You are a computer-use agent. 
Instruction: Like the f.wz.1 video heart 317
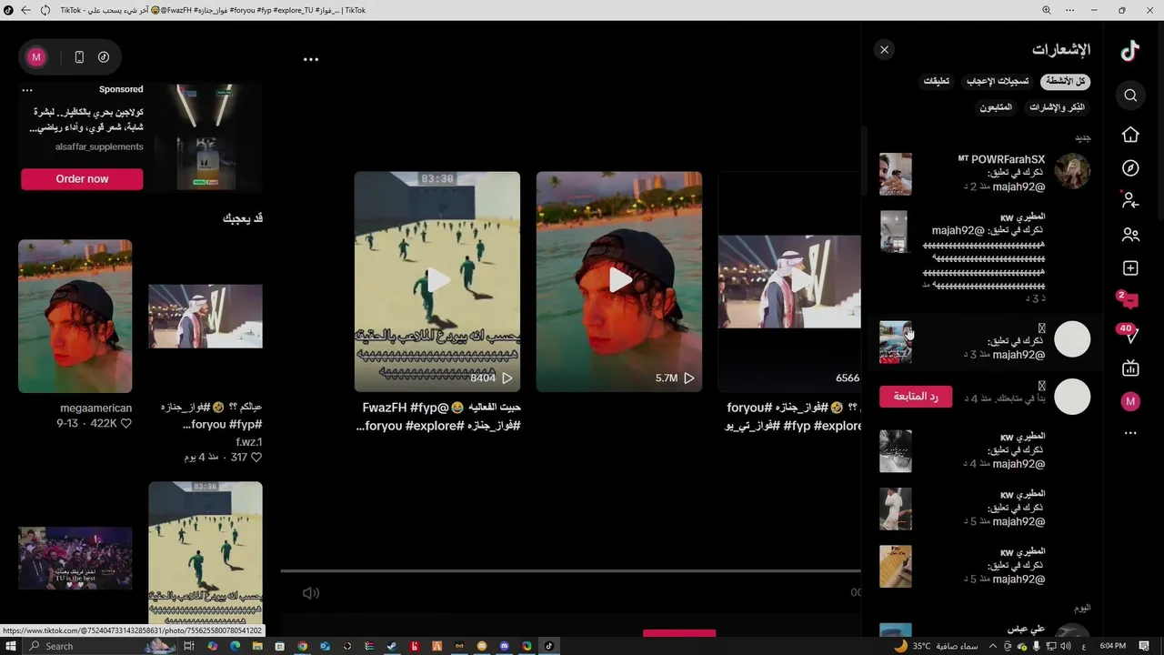tap(256, 458)
